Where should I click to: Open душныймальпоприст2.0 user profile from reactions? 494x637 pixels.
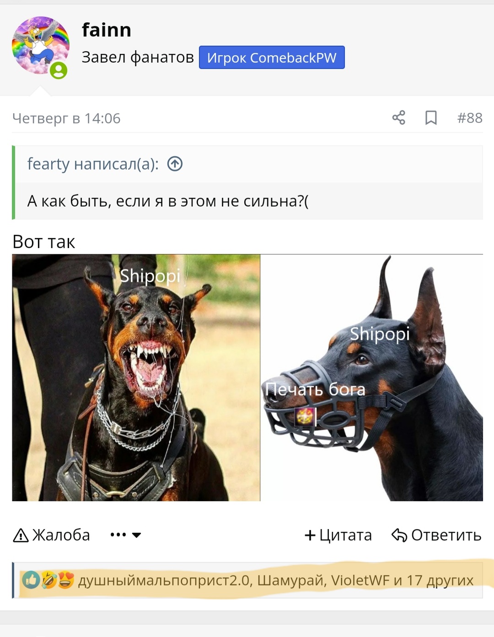click(164, 580)
